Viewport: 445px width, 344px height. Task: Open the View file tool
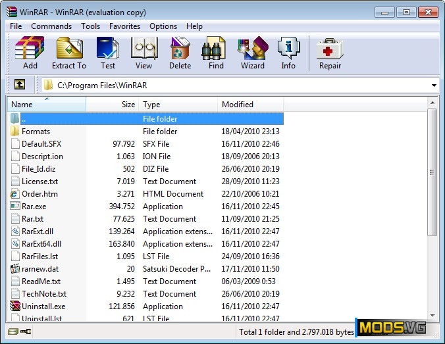click(144, 53)
